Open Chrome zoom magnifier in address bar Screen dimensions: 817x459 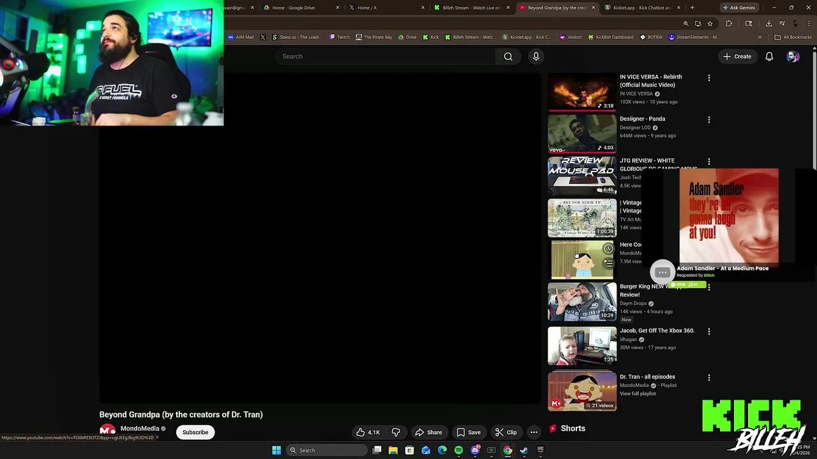(x=686, y=24)
